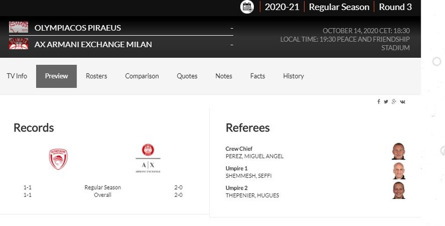Click the Umpire 2 label
The height and width of the screenshot is (226, 445).
click(236, 188)
